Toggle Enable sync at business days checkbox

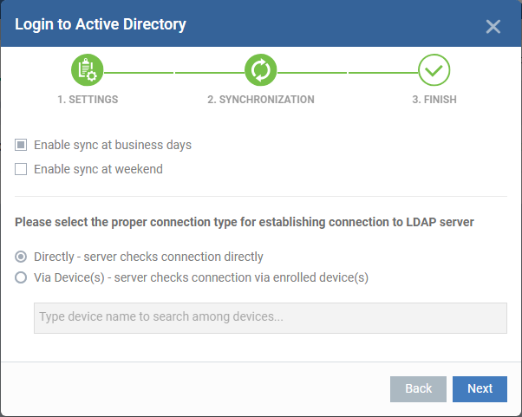(21, 145)
